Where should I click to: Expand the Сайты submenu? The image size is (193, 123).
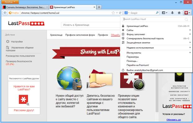pos(190,30)
